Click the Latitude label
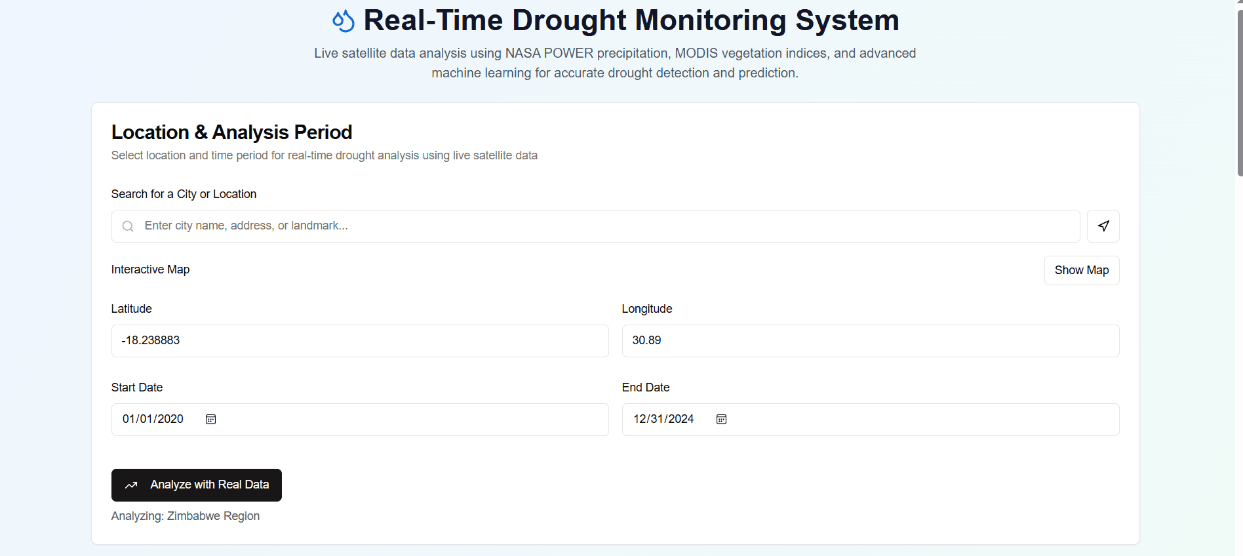The height and width of the screenshot is (556, 1243). pos(131,309)
